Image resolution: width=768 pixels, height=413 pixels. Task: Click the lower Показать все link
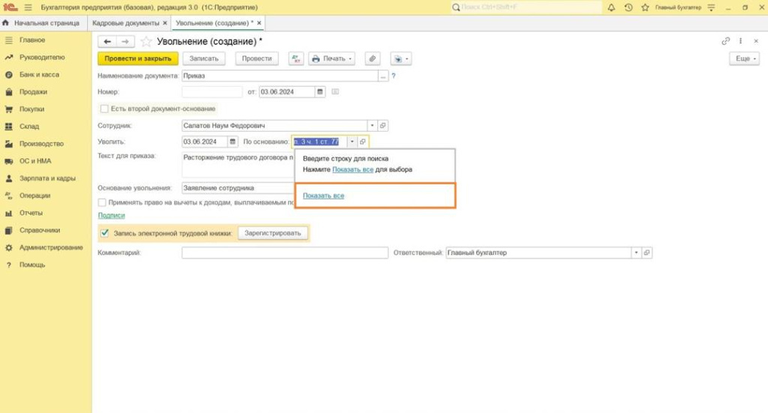click(323, 196)
